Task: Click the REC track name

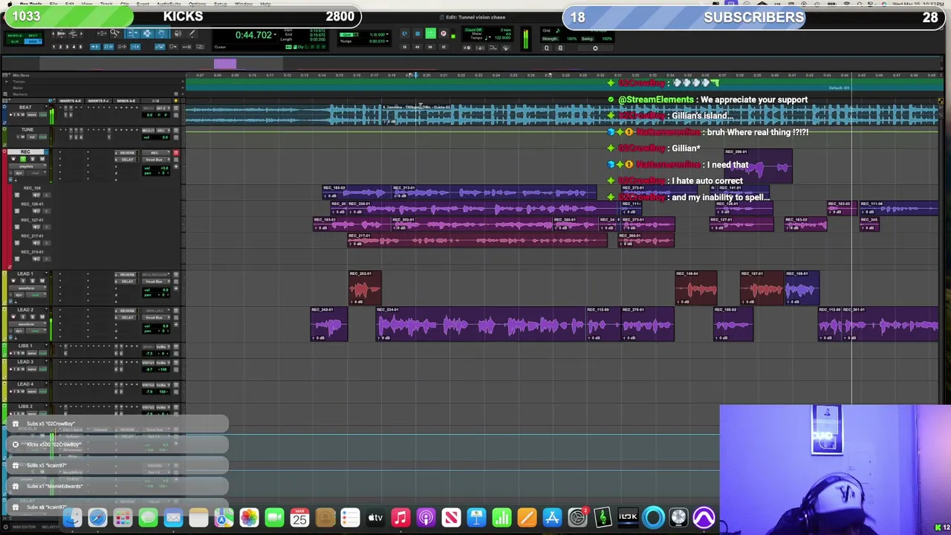Action: coord(25,152)
